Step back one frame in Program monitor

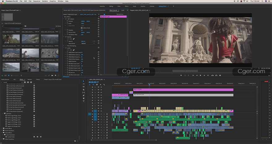197,76
